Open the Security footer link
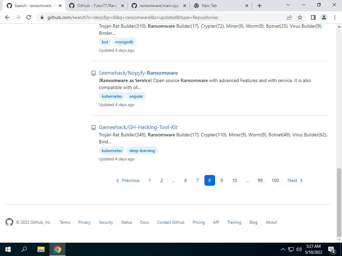The image size is (342, 256). (x=106, y=222)
